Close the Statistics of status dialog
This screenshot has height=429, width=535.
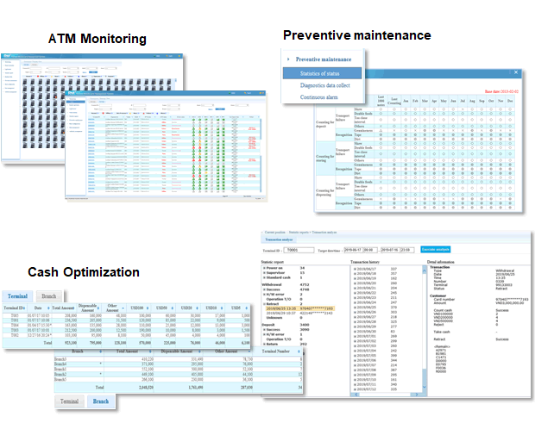[x=516, y=72]
